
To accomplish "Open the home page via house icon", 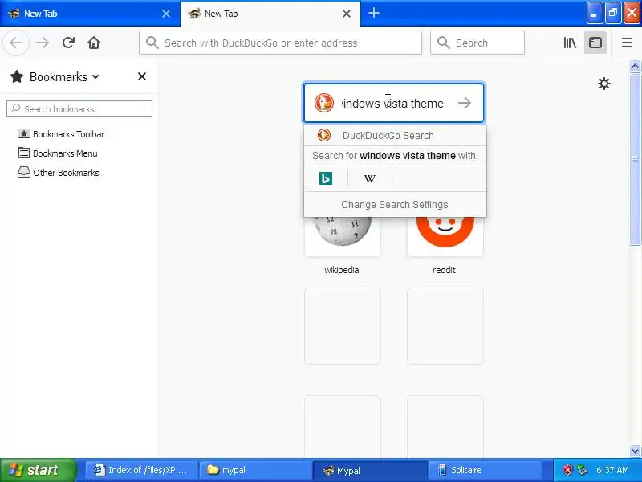I will 94,43.
